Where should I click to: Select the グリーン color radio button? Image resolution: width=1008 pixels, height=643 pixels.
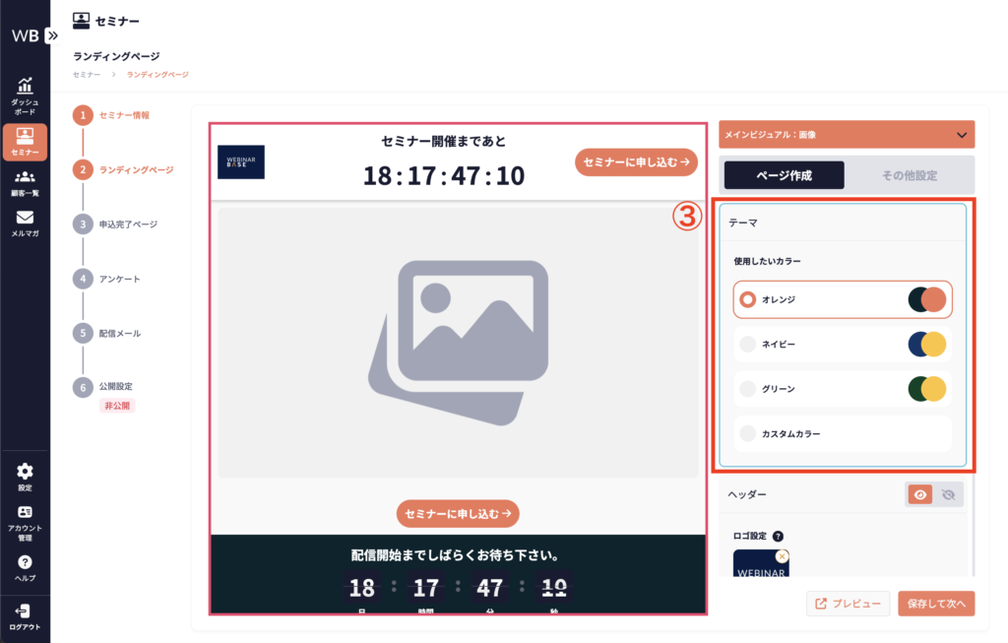click(x=748, y=389)
